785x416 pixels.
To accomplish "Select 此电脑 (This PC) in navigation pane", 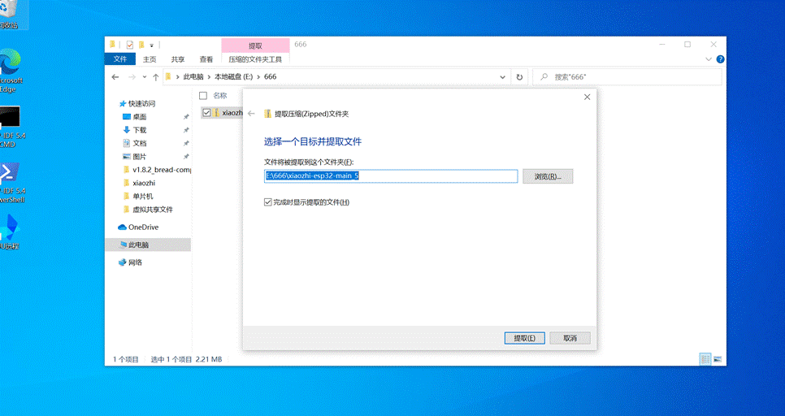I will click(138, 245).
